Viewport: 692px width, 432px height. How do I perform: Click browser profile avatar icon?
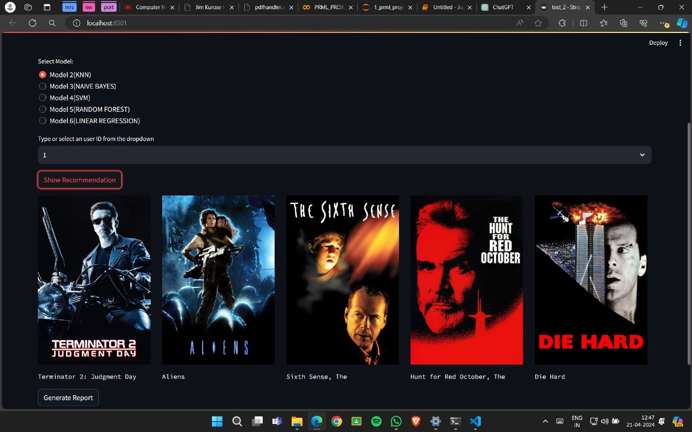pos(10,8)
